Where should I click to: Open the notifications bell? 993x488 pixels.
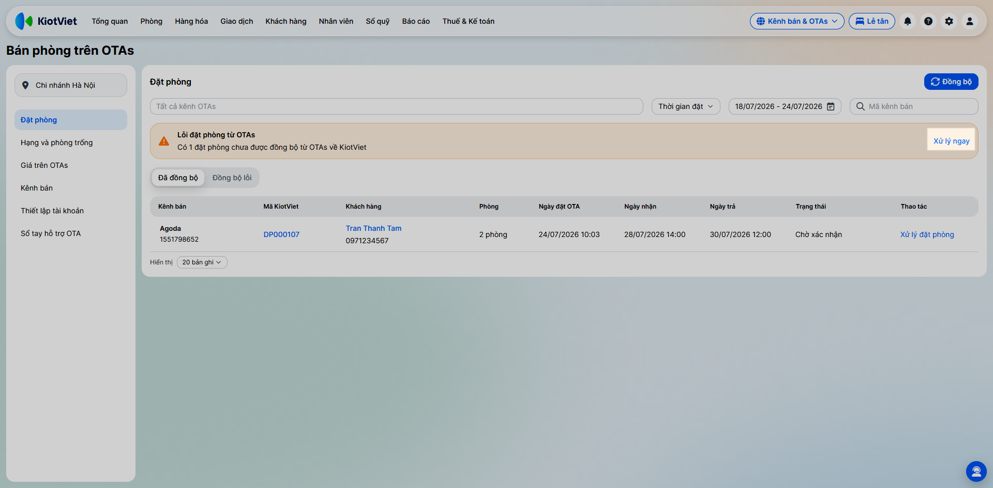pyautogui.click(x=908, y=21)
